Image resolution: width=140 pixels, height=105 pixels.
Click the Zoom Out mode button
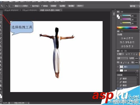pos(9,6)
